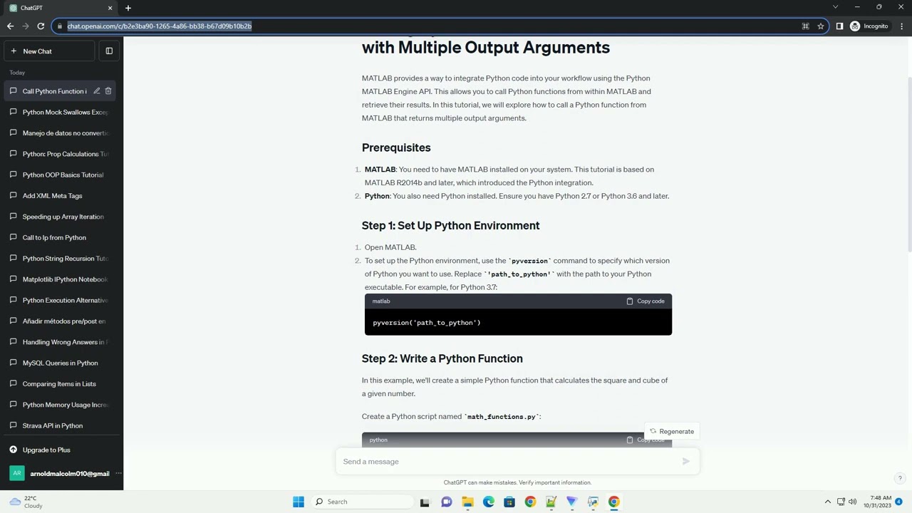
Task: Open Microsoft Store from the taskbar
Action: click(509, 502)
